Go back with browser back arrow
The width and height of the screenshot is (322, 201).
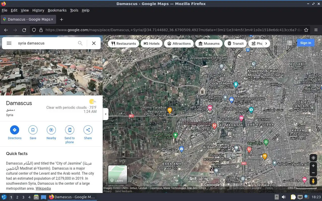6,30
